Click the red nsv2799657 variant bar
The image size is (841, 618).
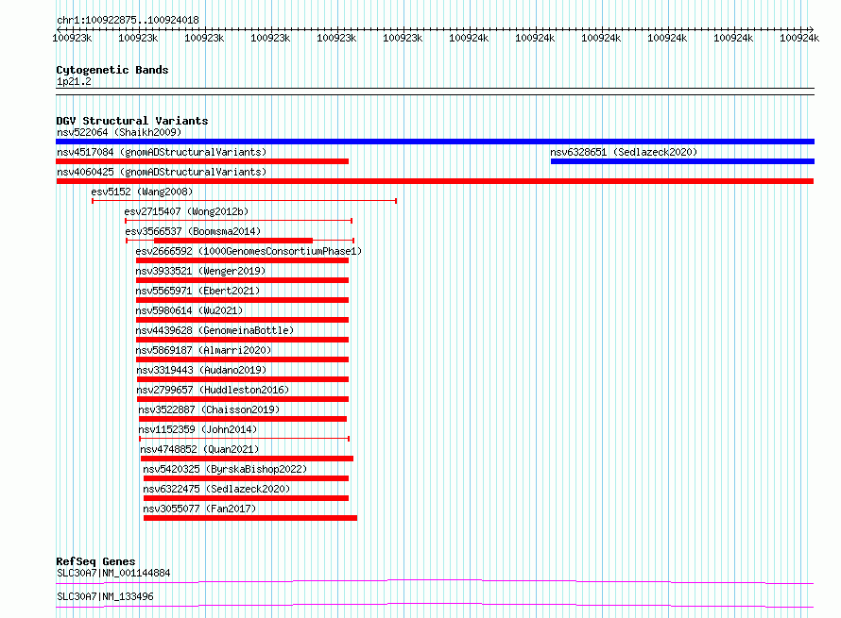tap(243, 399)
